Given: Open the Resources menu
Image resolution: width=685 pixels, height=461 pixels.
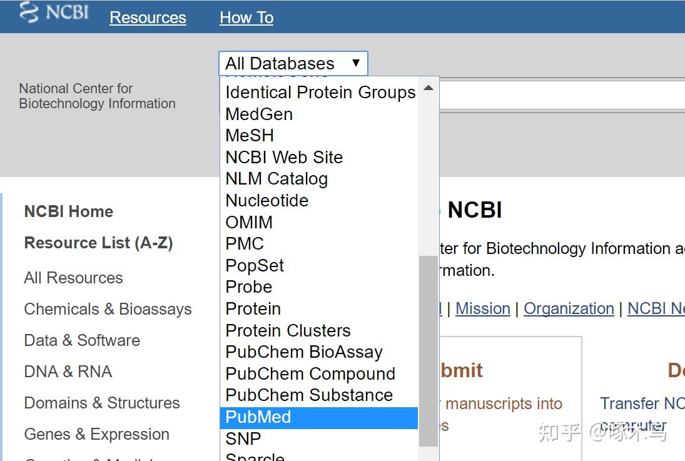Looking at the screenshot, I should pos(148,18).
